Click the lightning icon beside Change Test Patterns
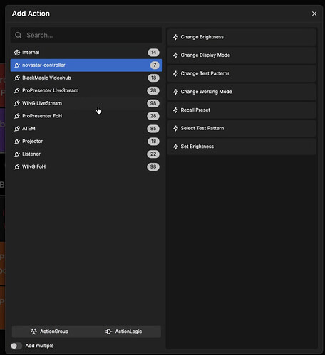 (175, 74)
